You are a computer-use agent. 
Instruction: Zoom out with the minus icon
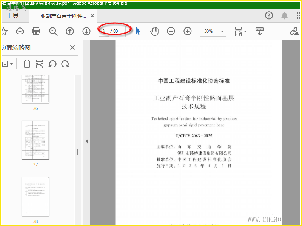(x=171, y=31)
